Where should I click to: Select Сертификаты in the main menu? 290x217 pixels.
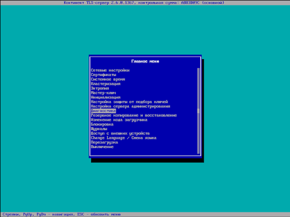(104, 75)
